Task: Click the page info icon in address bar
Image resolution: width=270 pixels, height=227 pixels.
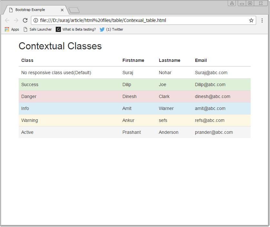Action: tap(35, 20)
